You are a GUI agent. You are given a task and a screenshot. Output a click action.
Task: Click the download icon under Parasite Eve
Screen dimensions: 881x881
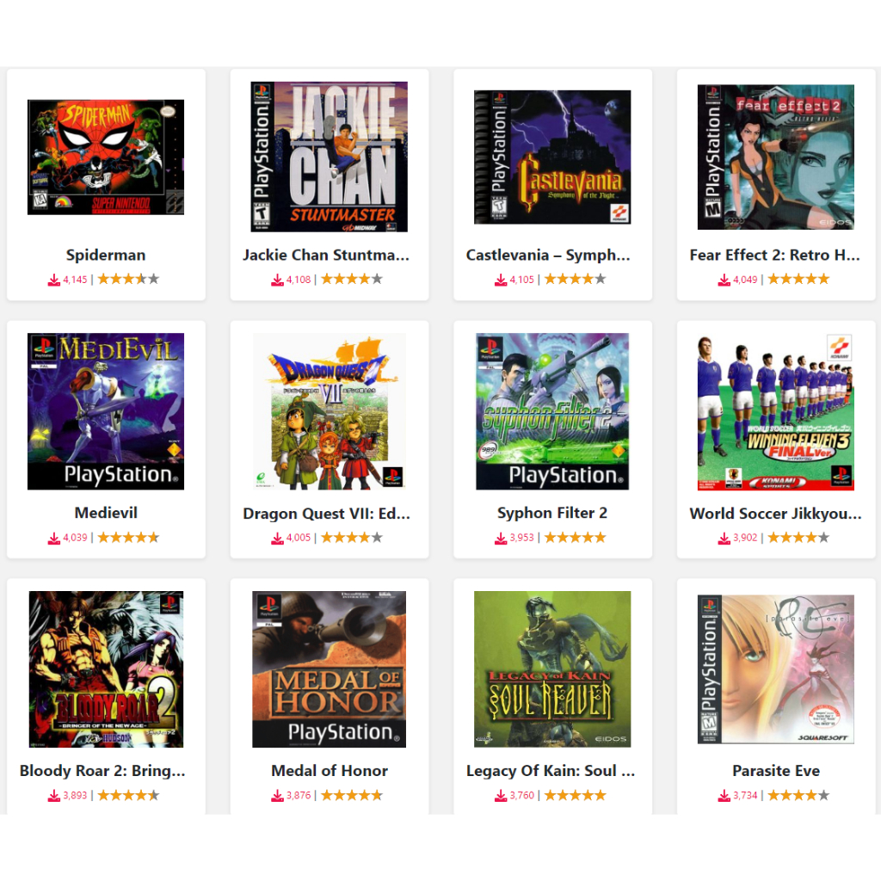tap(724, 796)
